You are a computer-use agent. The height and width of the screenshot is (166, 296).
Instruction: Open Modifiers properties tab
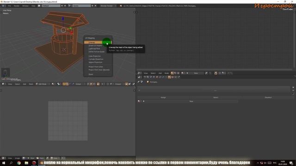(x=163, y=77)
